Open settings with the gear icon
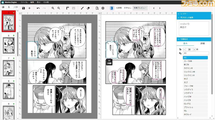The image size is (215, 120). point(103,8)
